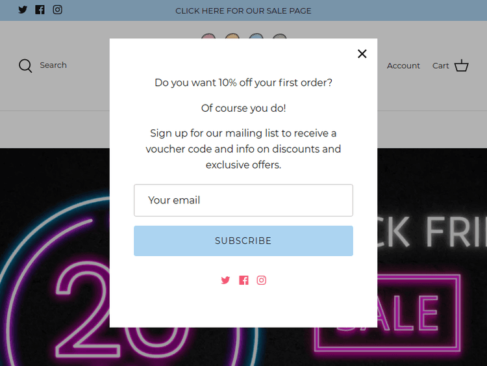Open the cart basket icon
The height and width of the screenshot is (366, 487).
click(x=462, y=66)
